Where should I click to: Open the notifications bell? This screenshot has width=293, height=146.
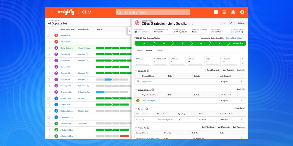[233, 12]
